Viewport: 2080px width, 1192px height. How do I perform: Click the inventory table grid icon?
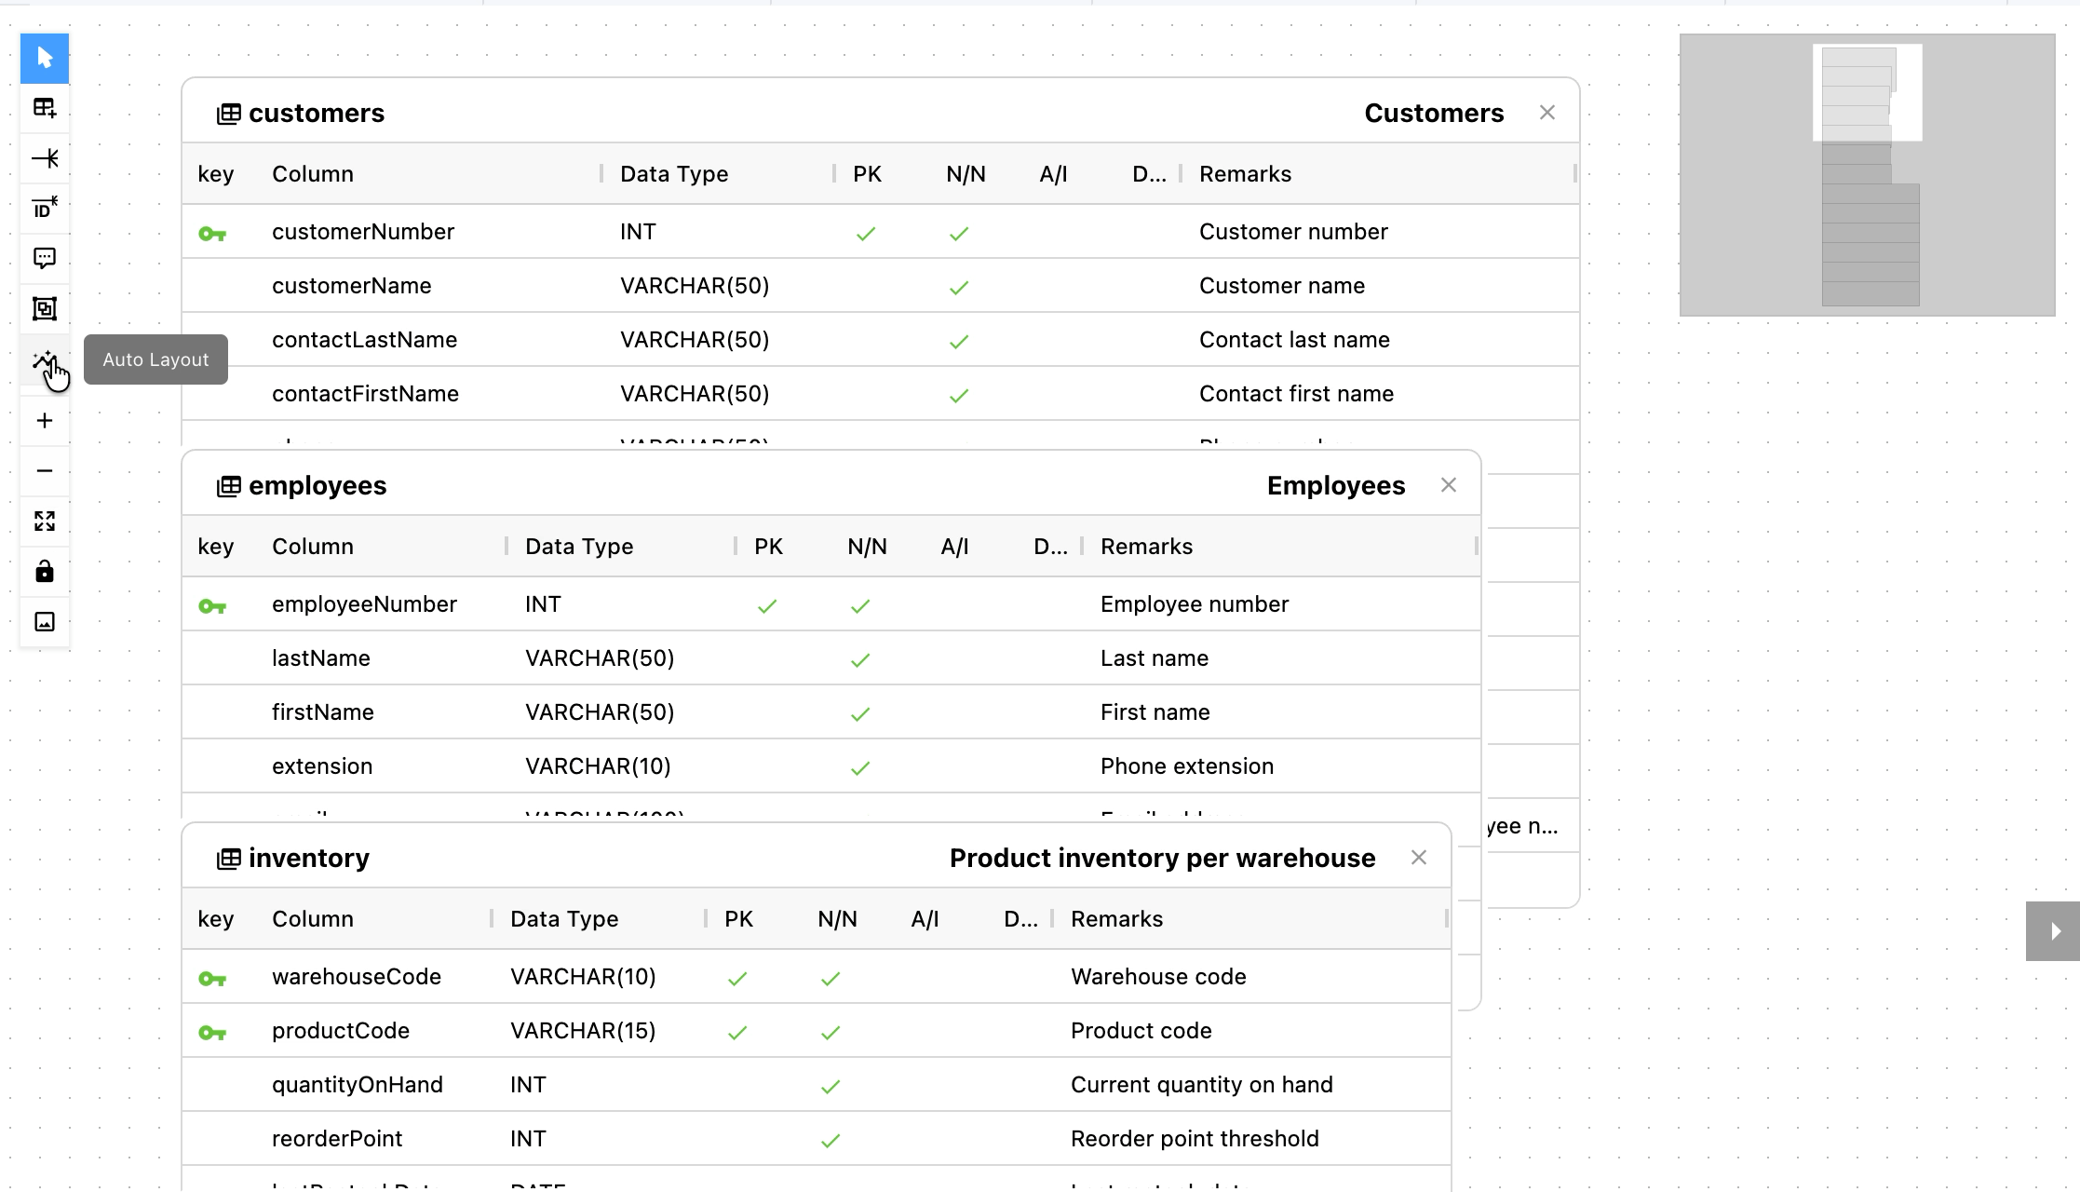click(229, 859)
